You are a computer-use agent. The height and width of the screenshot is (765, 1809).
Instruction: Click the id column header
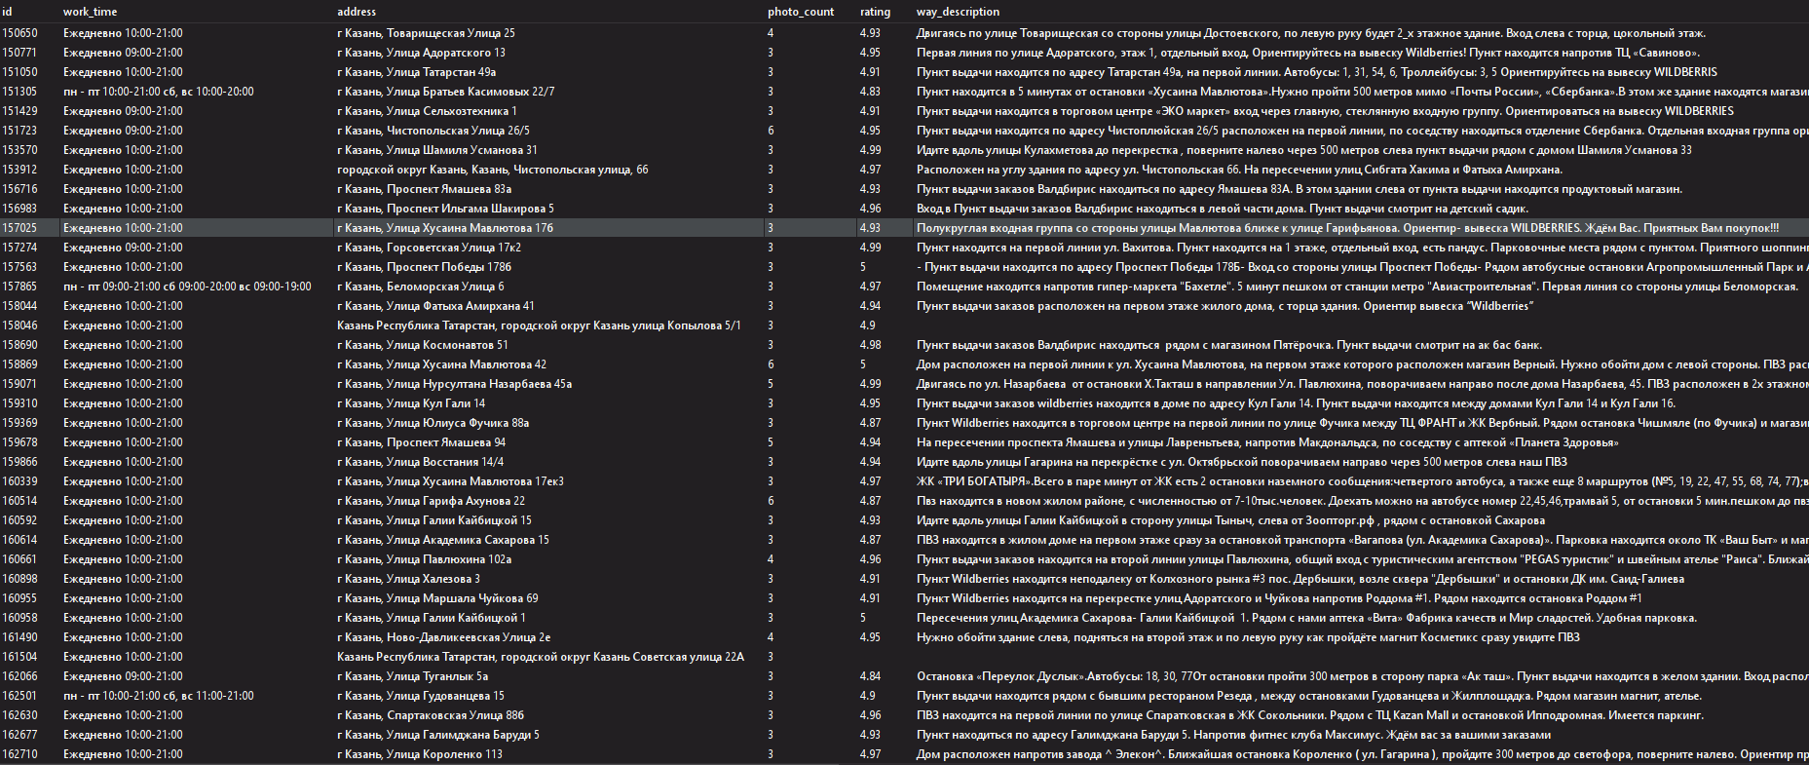[x=7, y=12]
